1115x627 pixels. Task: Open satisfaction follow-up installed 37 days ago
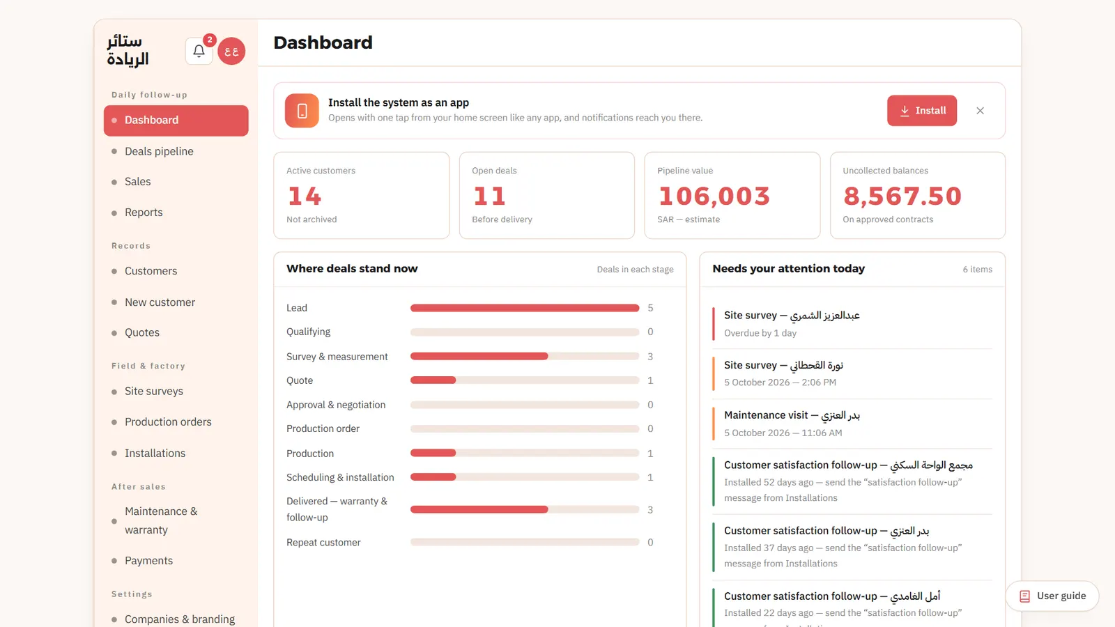(852, 547)
